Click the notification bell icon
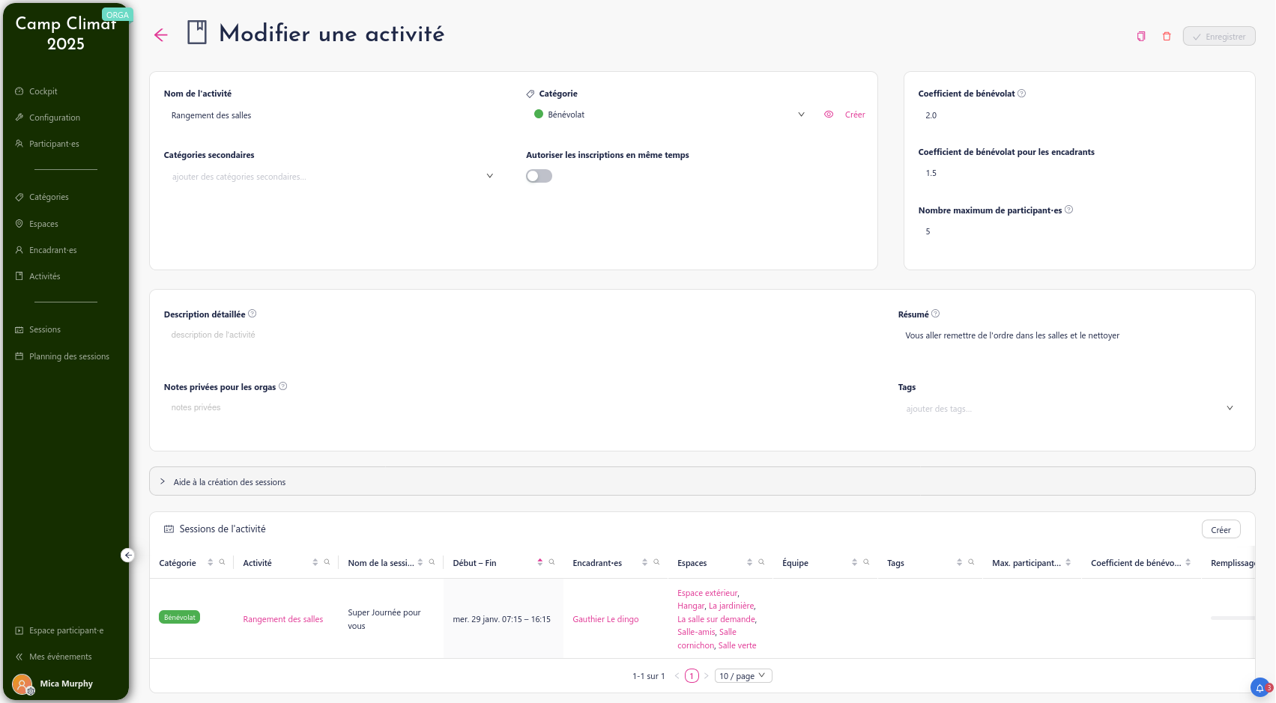 [x=1260, y=688]
